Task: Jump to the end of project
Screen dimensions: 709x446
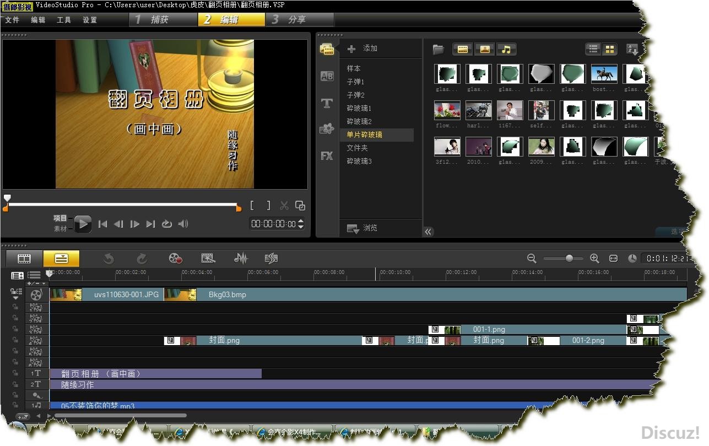Action: tap(150, 224)
